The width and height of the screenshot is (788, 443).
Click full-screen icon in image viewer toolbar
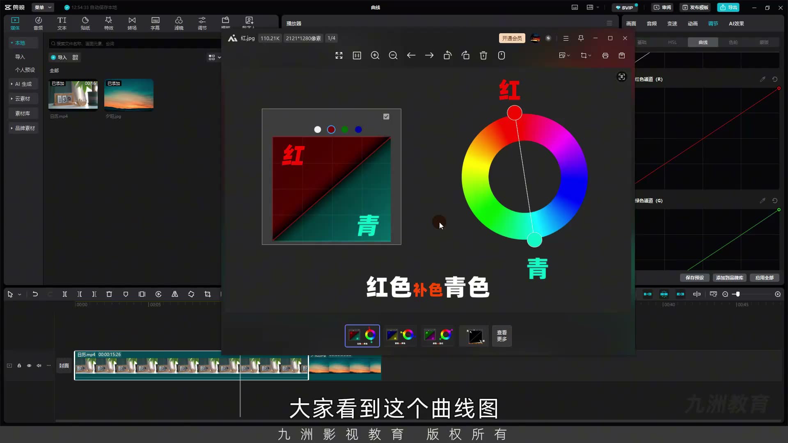coord(339,55)
